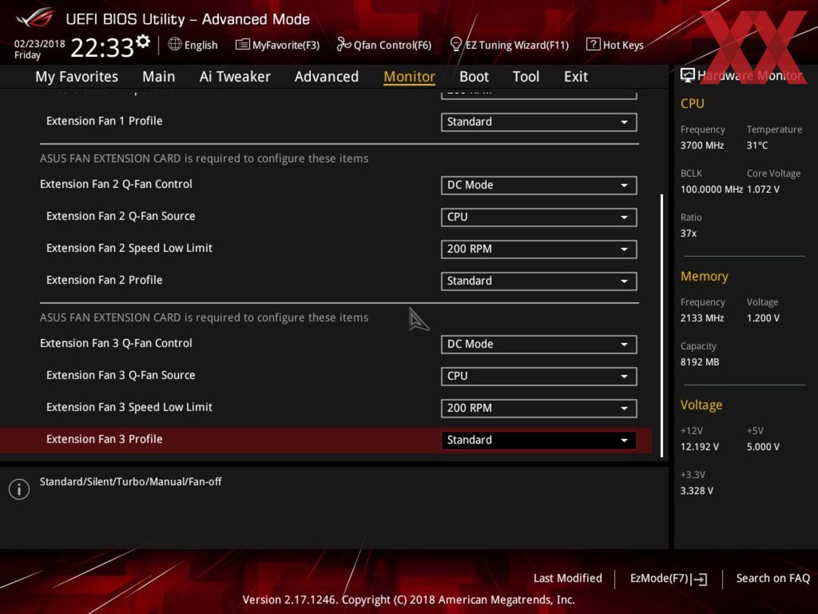Open Extension Fan 2 Speed Low Limit dropdown
Image resolution: width=818 pixels, height=614 pixels.
pos(539,249)
